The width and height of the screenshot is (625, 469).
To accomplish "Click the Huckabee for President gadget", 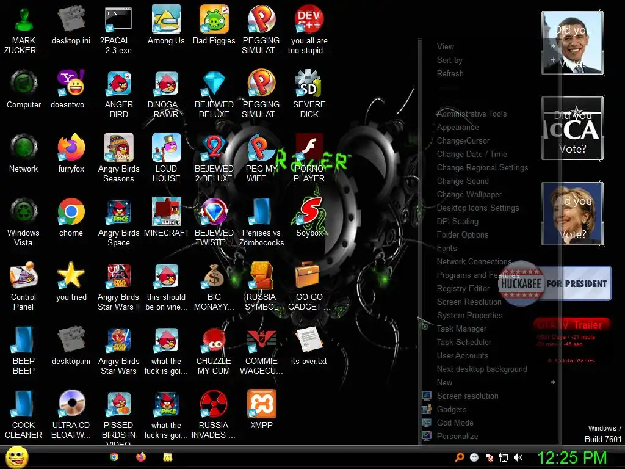I will (555, 283).
